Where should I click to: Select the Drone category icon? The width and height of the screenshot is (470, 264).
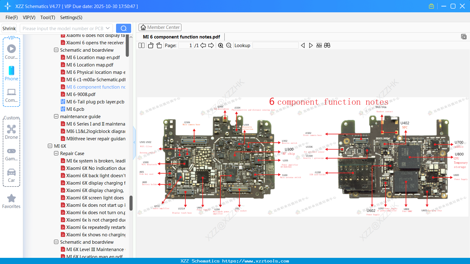[11, 132]
